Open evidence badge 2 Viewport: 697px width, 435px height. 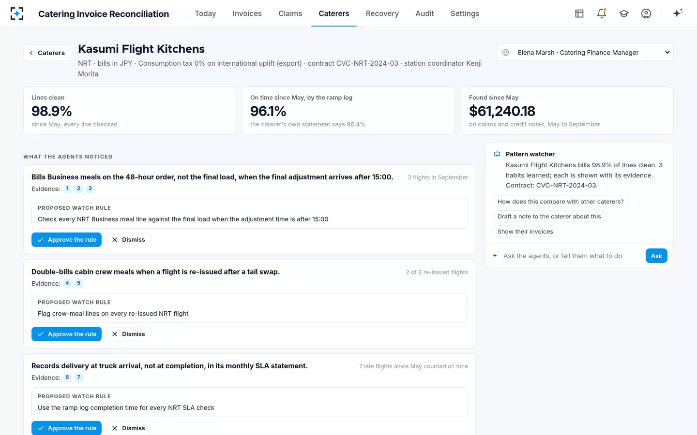click(78, 188)
